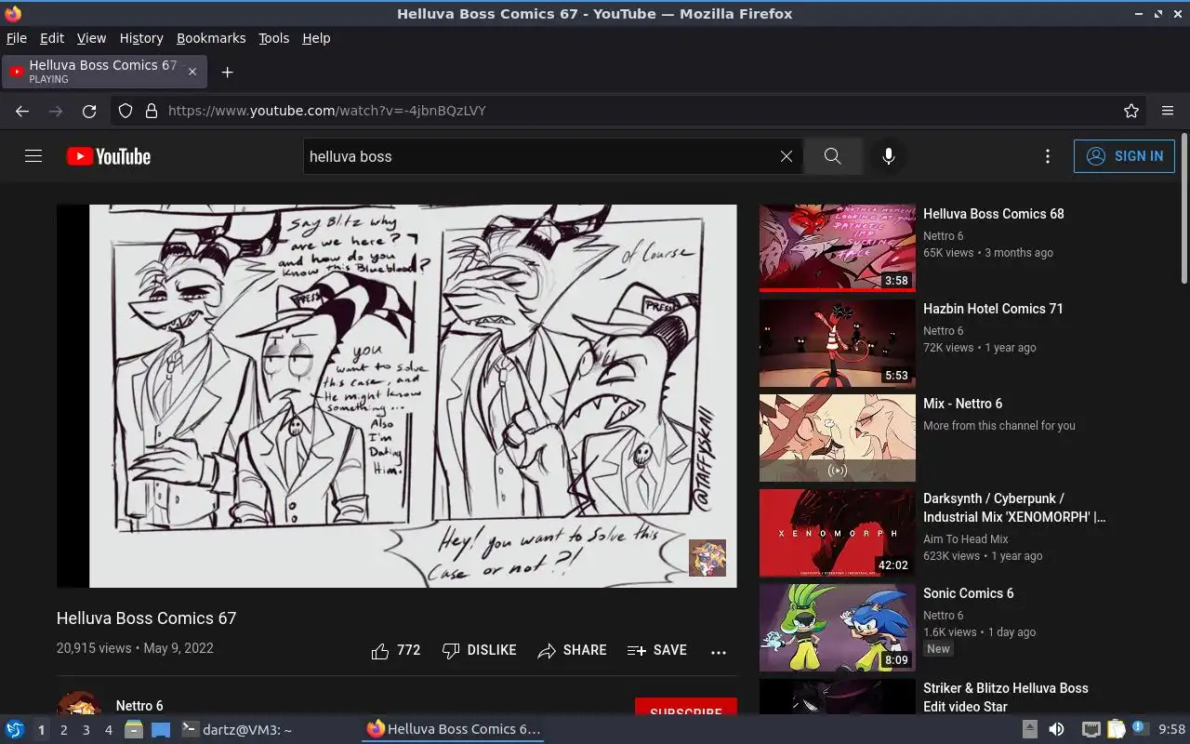The width and height of the screenshot is (1190, 744).
Task: Open Firefox application hamburger menu
Action: (x=1168, y=111)
